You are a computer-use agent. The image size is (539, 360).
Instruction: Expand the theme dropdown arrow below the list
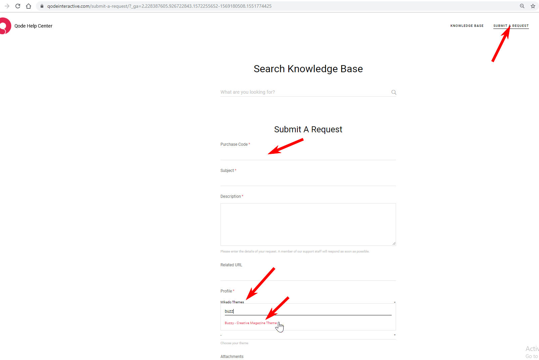[x=395, y=335]
